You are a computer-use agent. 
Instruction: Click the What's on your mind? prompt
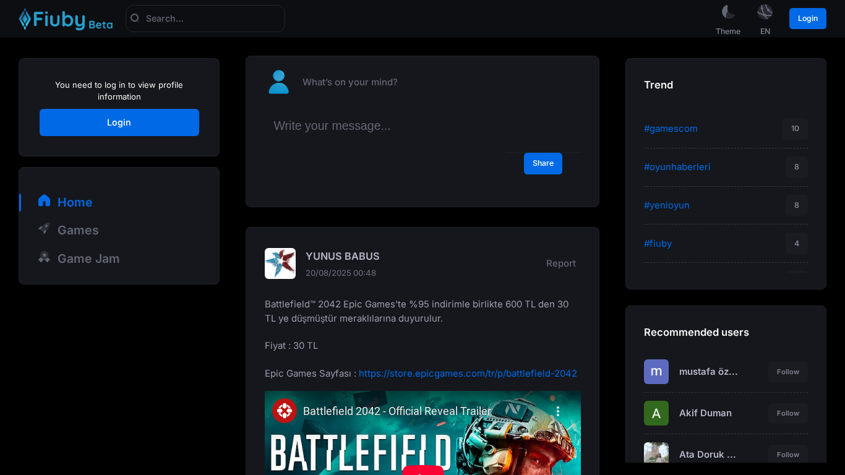click(350, 82)
